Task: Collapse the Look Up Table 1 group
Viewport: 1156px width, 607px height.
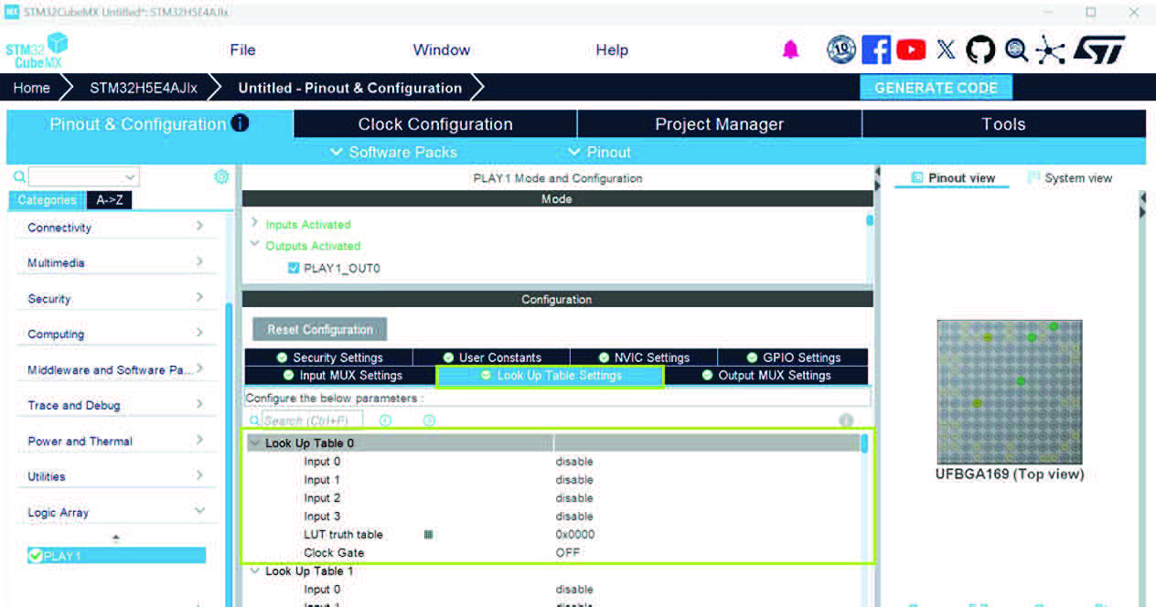Action: (x=254, y=570)
